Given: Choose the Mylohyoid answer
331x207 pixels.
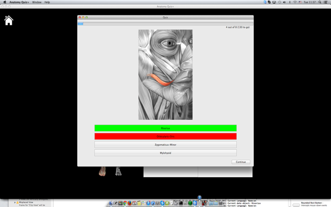Looking at the screenshot, I should pos(166,153).
